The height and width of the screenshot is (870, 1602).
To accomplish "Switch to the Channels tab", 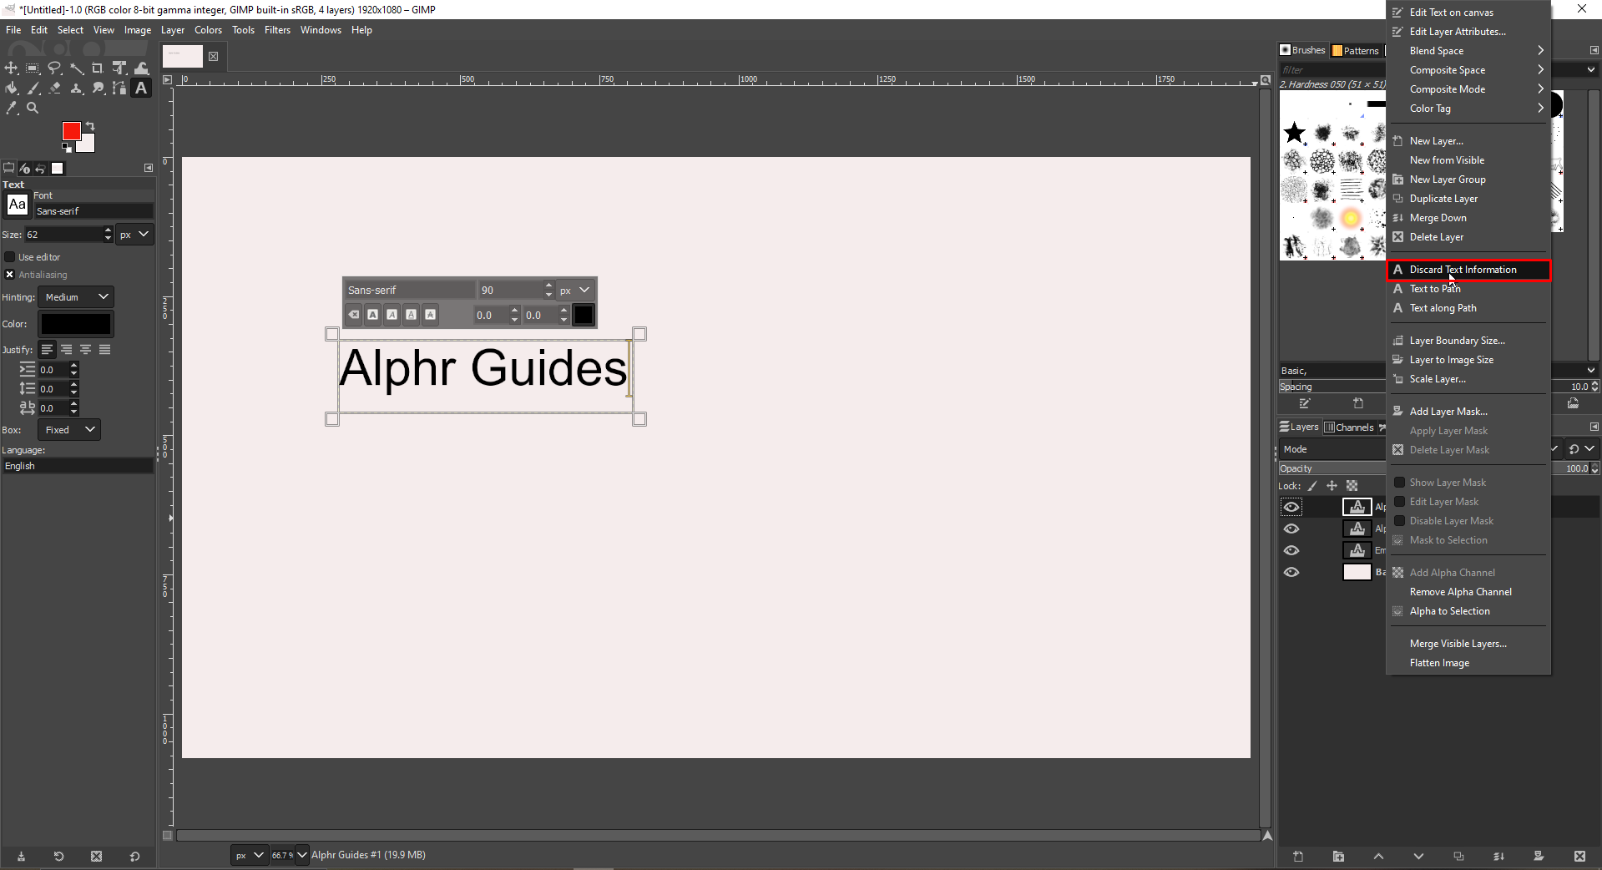I will pos(1349,427).
